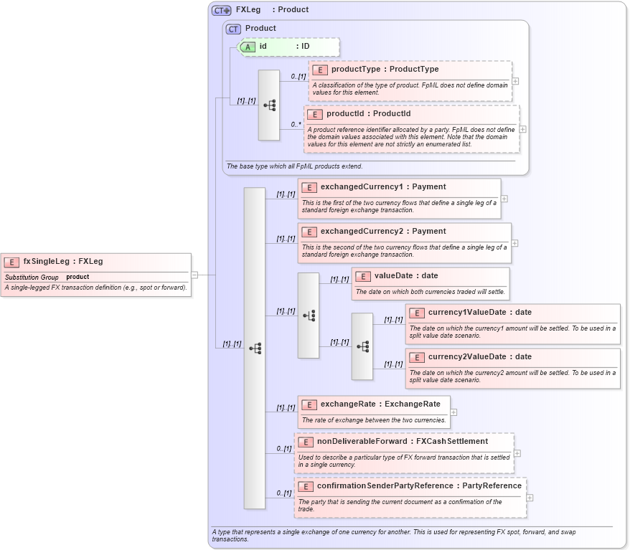Click the sequence compositor icon inside Product
The height and width of the screenshot is (550, 630).
click(x=270, y=104)
